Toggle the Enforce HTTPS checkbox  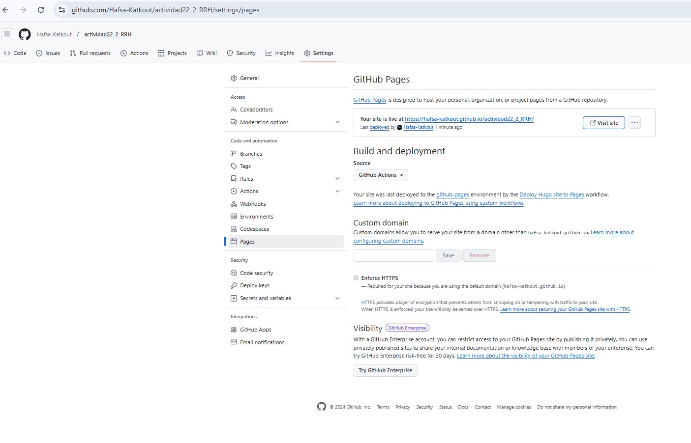coord(356,278)
